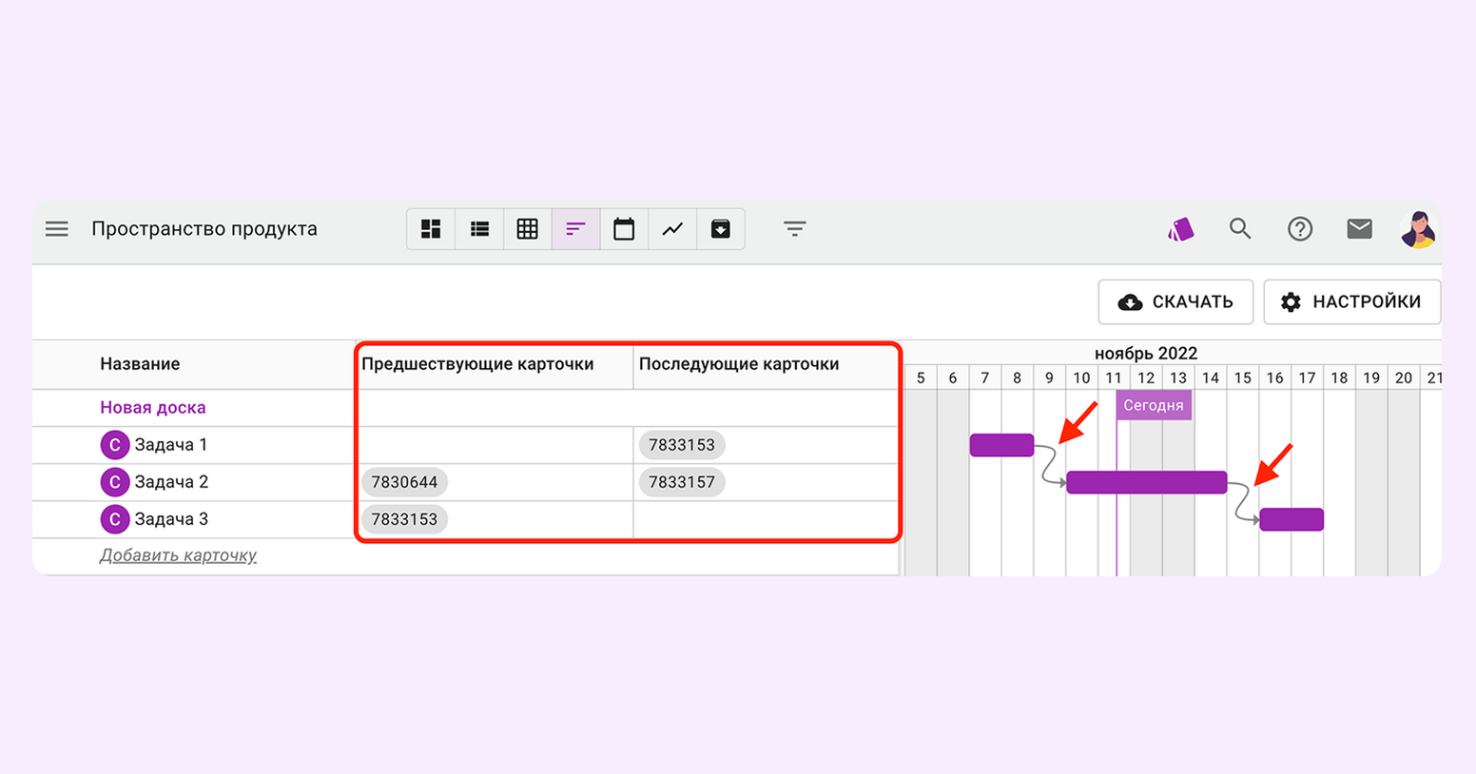Switch to list view icon

(x=479, y=229)
